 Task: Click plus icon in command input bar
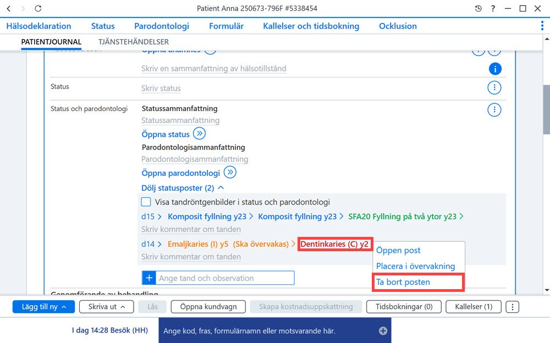pos(383,331)
